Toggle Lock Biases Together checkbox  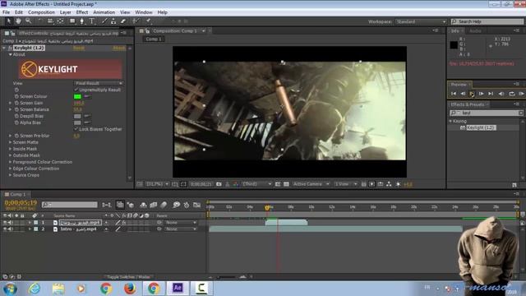pyautogui.click(x=76, y=129)
